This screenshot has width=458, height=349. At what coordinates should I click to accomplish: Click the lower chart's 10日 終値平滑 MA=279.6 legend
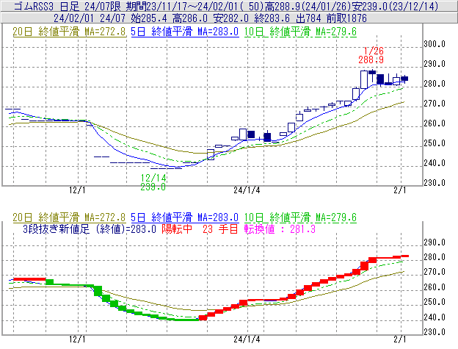tap(300, 217)
